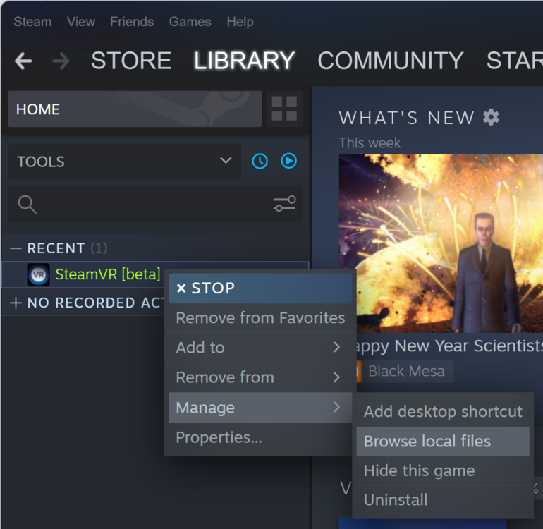Select Add desktop shortcut
543x529 pixels.
(443, 411)
